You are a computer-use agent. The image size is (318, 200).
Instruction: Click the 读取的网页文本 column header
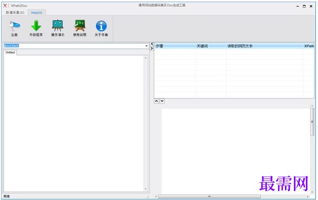[x=264, y=46]
